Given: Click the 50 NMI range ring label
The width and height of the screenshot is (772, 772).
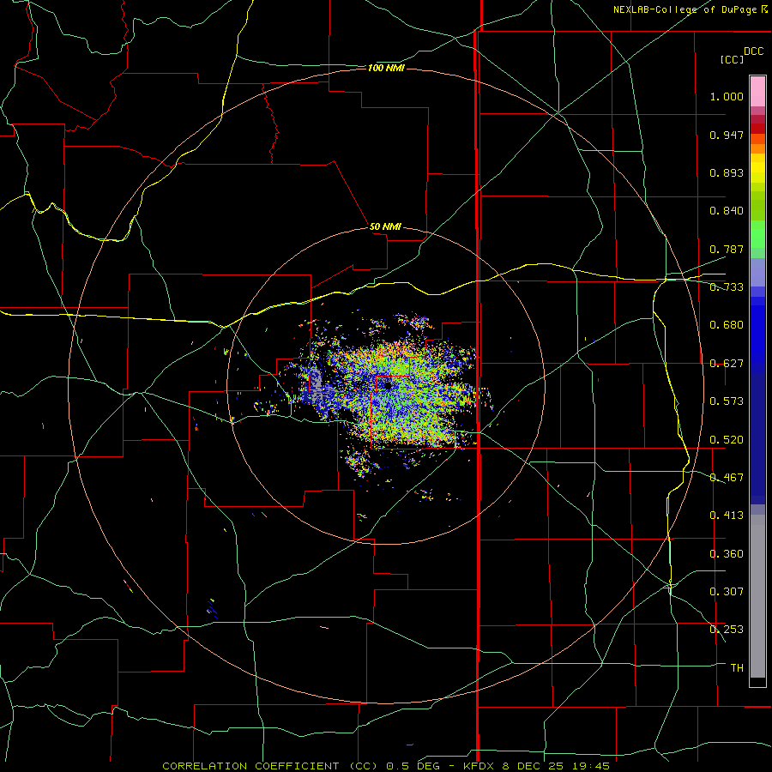Looking at the screenshot, I should tap(385, 227).
